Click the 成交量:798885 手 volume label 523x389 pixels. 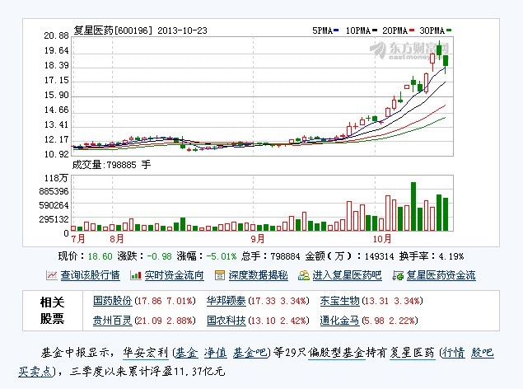point(111,165)
